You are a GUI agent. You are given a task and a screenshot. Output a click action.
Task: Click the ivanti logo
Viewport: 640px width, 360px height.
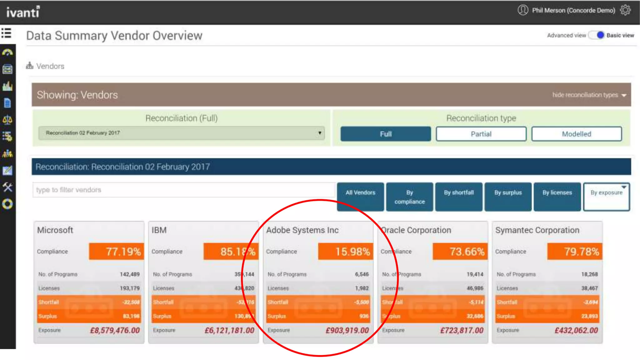click(x=23, y=12)
